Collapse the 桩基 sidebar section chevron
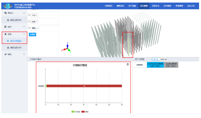Image resolution: width=201 pixels, height=118 pixels. pos(24,34)
